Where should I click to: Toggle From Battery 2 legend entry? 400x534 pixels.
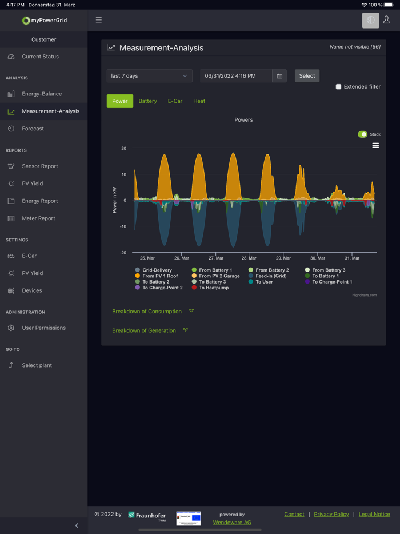click(x=269, y=270)
